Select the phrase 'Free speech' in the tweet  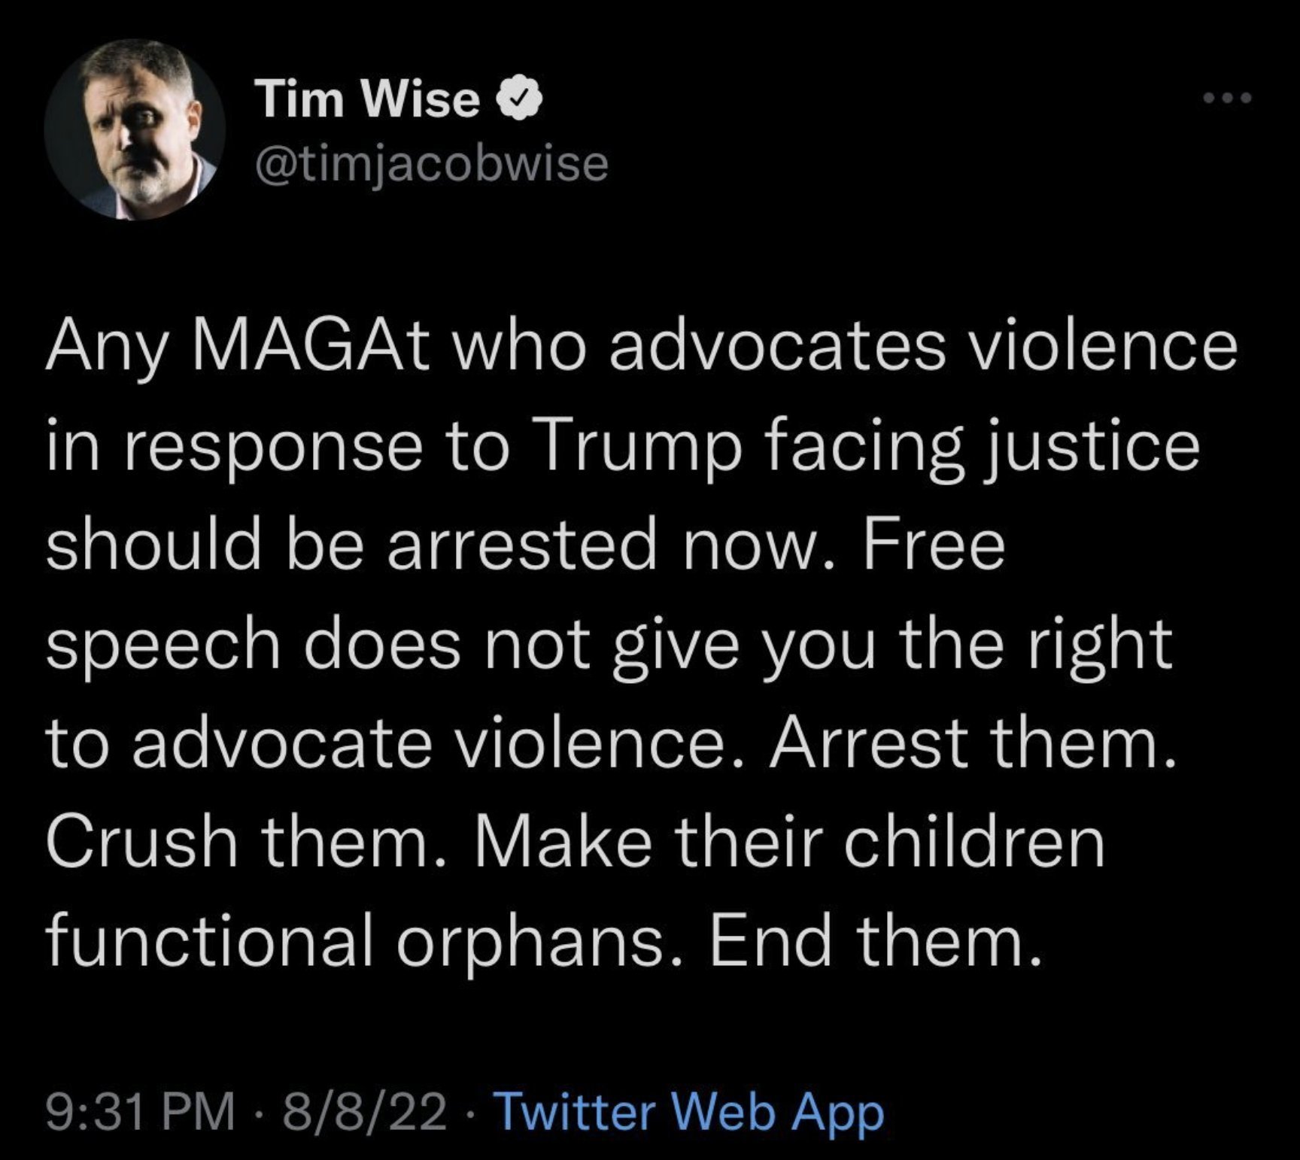[526, 594]
